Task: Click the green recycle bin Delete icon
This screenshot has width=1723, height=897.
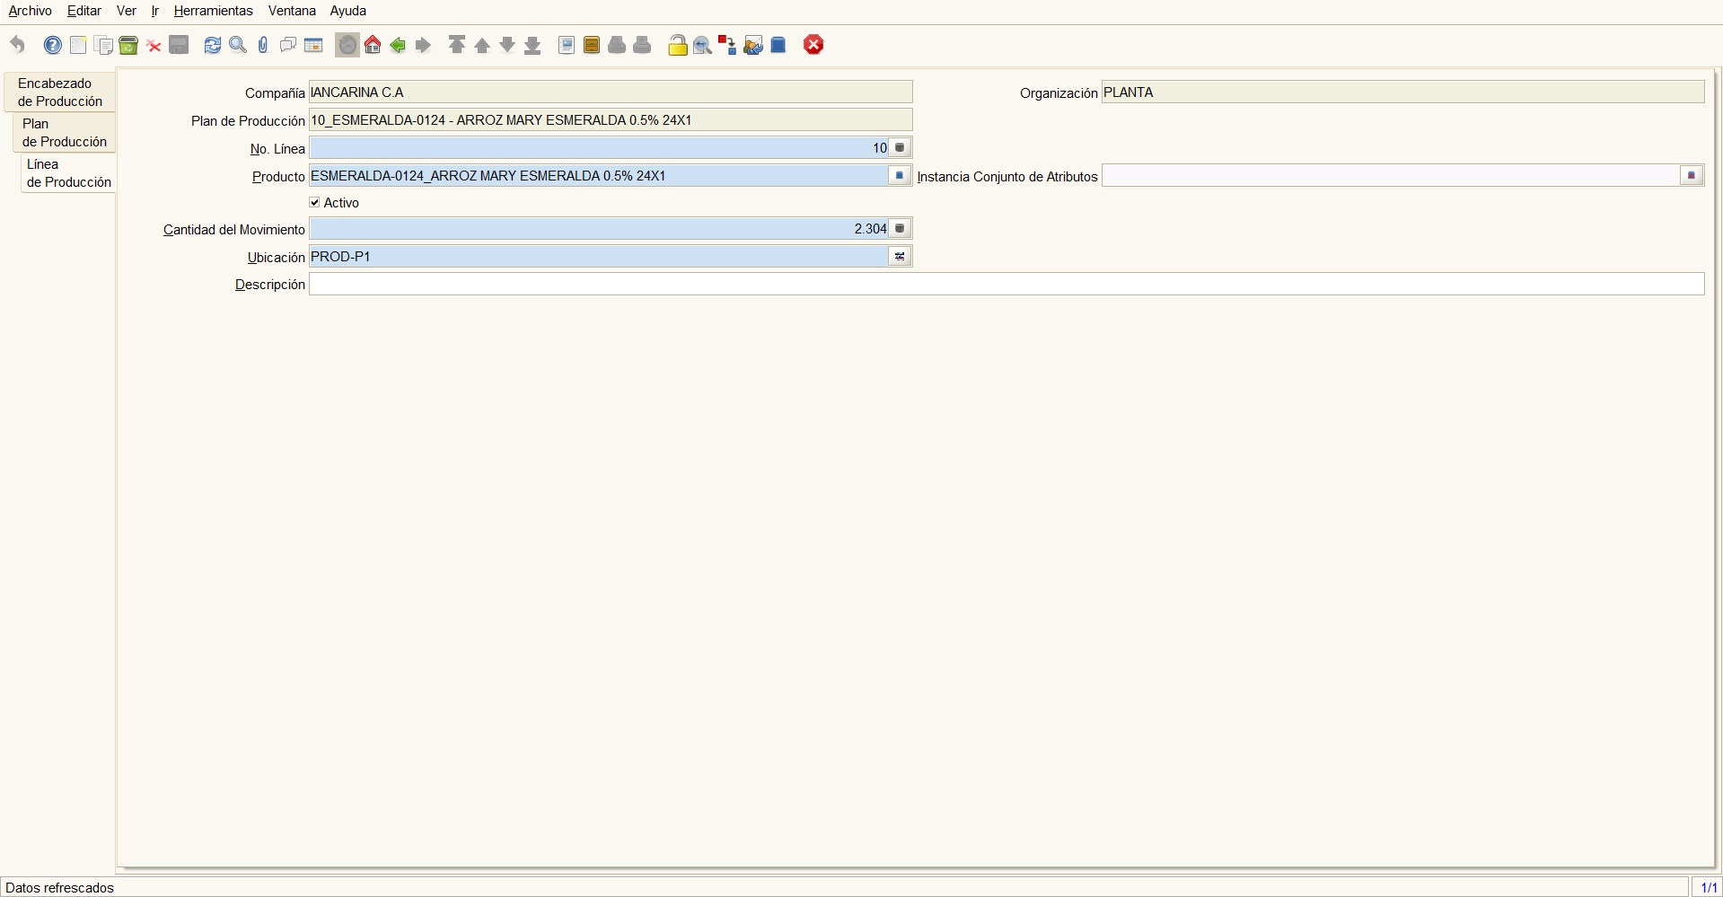Action: coord(128,45)
